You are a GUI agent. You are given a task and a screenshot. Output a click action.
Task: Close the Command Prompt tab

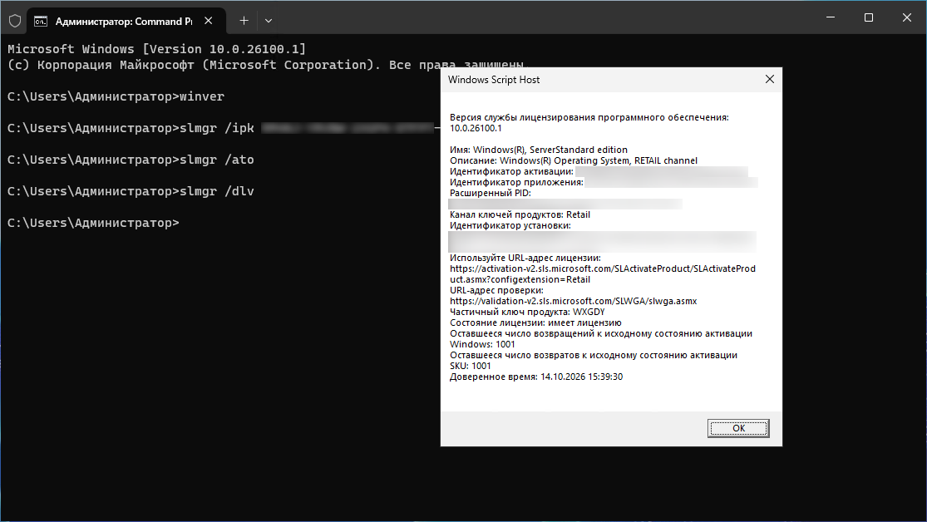coord(208,21)
